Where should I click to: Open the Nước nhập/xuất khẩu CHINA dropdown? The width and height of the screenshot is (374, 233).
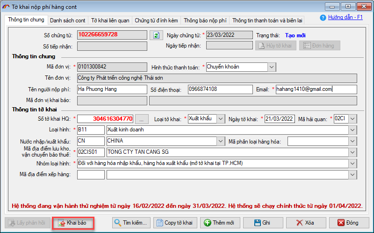click(x=221, y=141)
